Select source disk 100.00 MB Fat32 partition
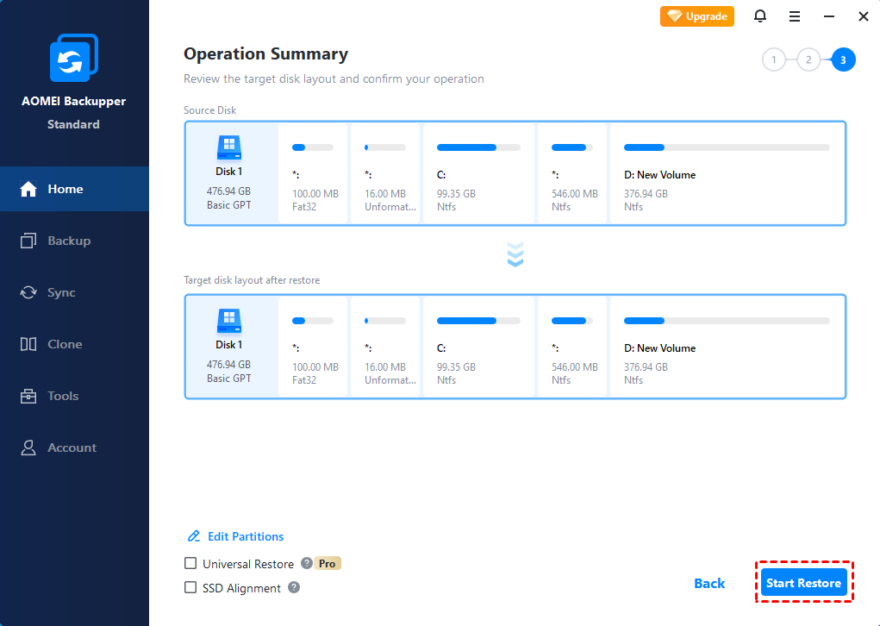The image size is (880, 626). pyautogui.click(x=313, y=173)
